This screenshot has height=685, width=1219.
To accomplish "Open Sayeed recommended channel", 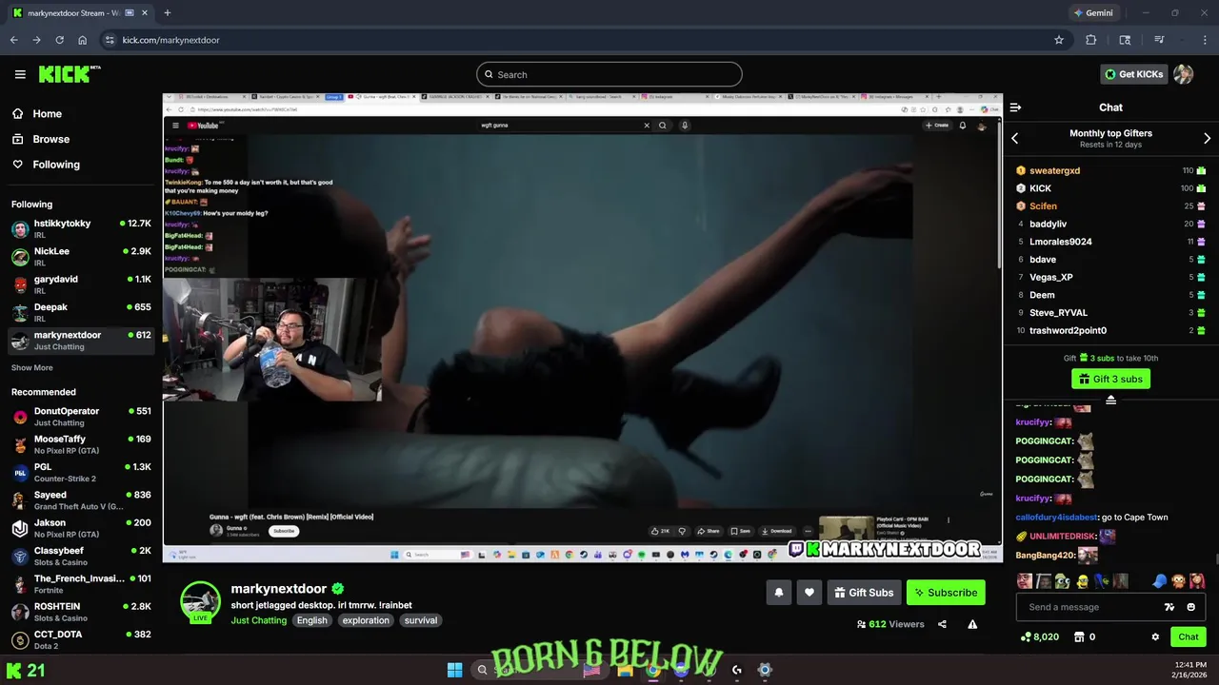I will pos(81,500).
